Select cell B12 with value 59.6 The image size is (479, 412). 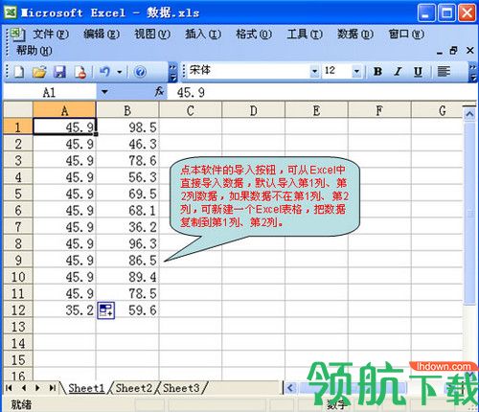coord(127,309)
